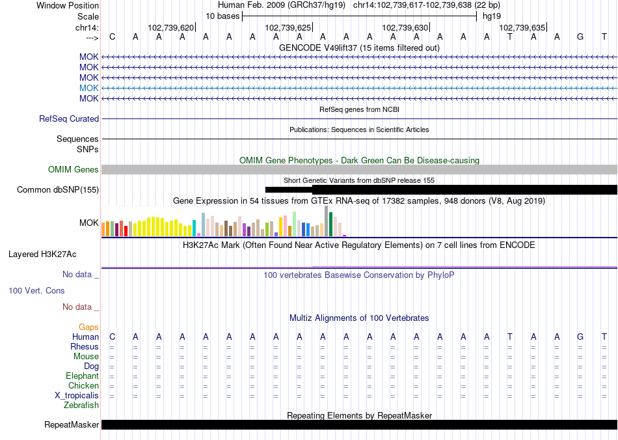
Task: Click the Elephant species label
Action: pyautogui.click(x=82, y=376)
